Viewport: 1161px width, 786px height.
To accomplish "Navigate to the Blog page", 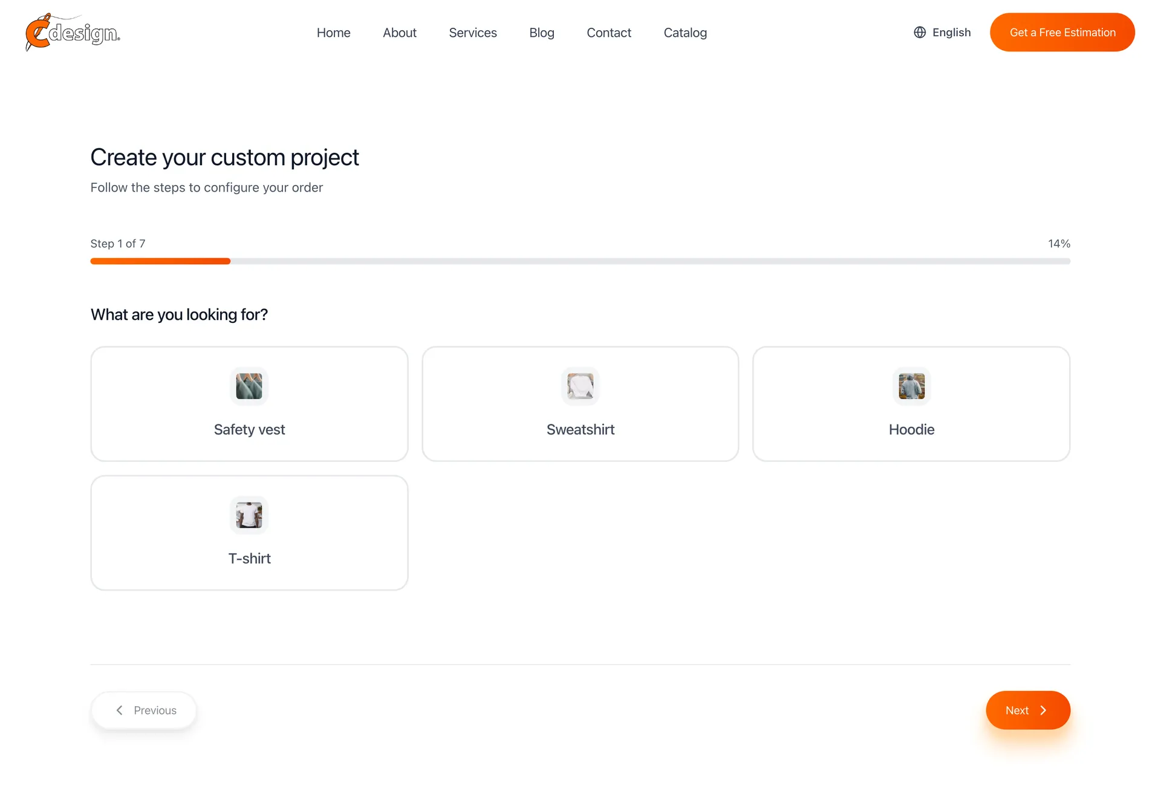I will click(x=542, y=33).
